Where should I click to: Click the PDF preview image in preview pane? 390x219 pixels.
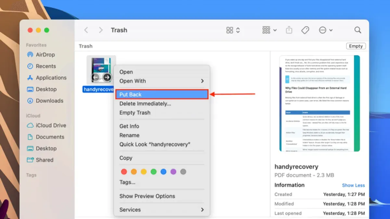tap(319, 103)
